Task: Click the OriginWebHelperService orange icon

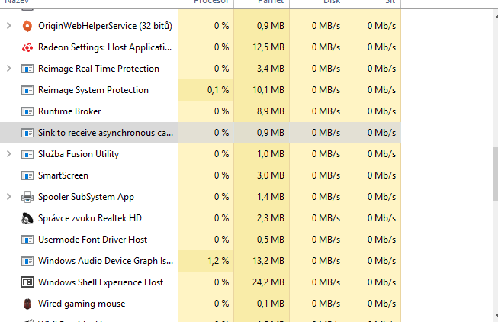Action: click(x=27, y=26)
